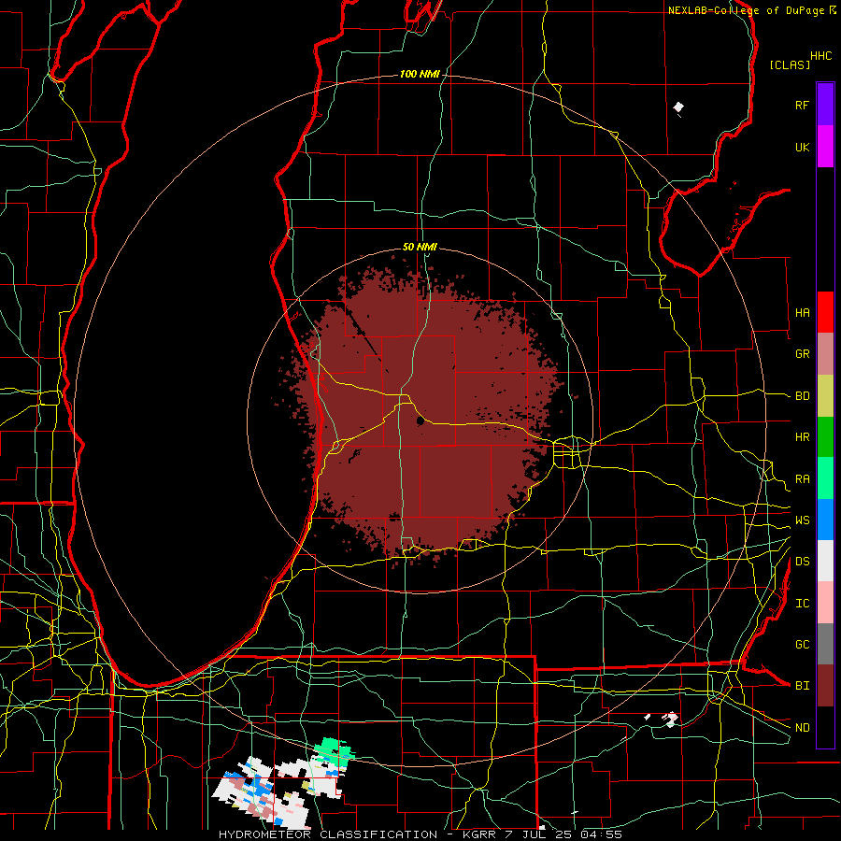This screenshot has height=841, width=841.
Task: Click the HA legend label
Action: [x=802, y=313]
